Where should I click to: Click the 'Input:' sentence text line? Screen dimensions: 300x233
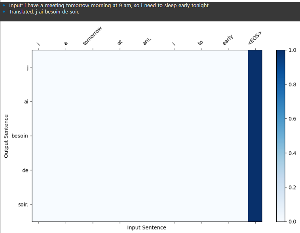(109, 6)
